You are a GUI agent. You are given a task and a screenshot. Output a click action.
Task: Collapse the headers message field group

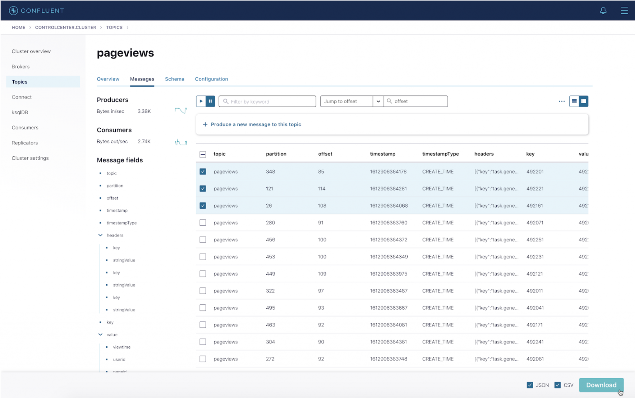click(x=100, y=235)
